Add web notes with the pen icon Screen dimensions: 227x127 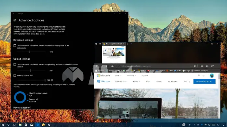[207, 66]
